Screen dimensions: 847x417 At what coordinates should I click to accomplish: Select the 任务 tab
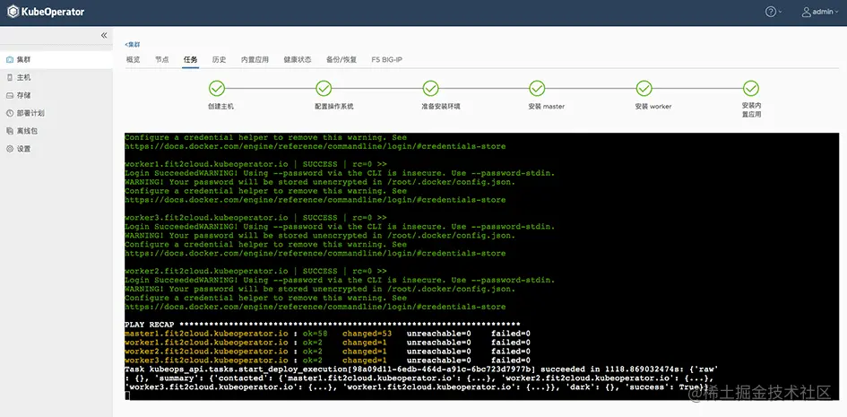[x=190, y=59]
